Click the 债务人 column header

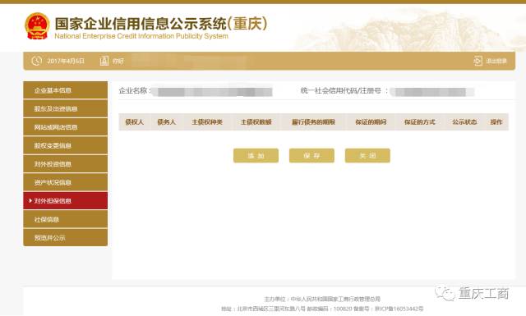[x=166, y=122]
